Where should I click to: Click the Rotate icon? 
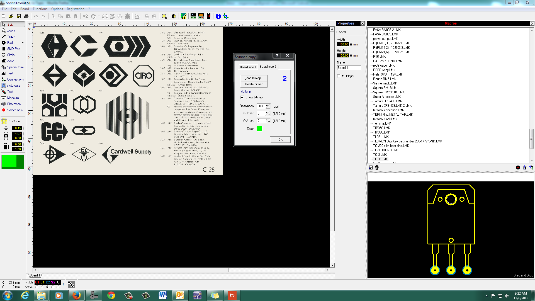click(93, 16)
